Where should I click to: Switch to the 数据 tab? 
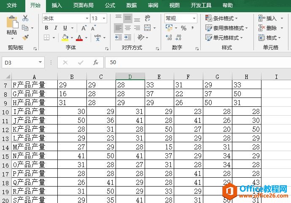(x=132, y=5)
